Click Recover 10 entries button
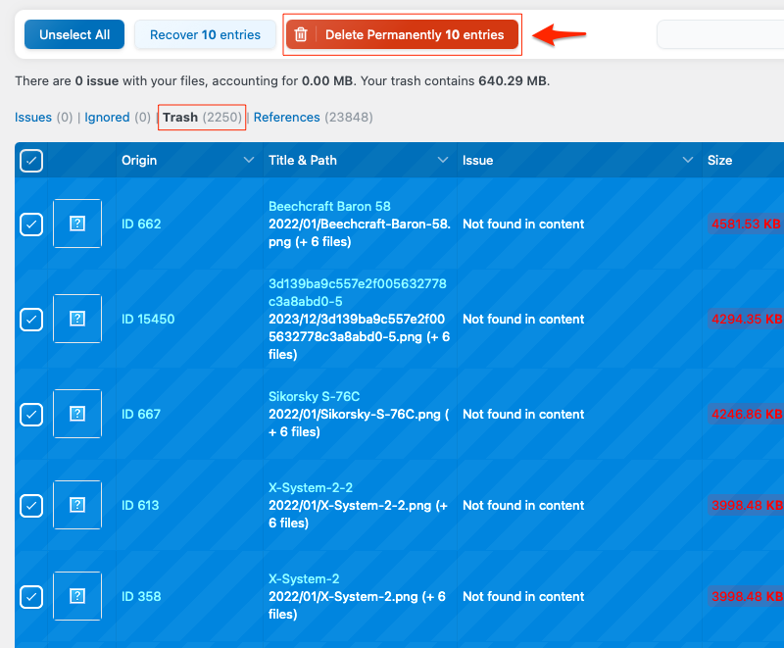This screenshot has width=784, height=648. coord(205,35)
